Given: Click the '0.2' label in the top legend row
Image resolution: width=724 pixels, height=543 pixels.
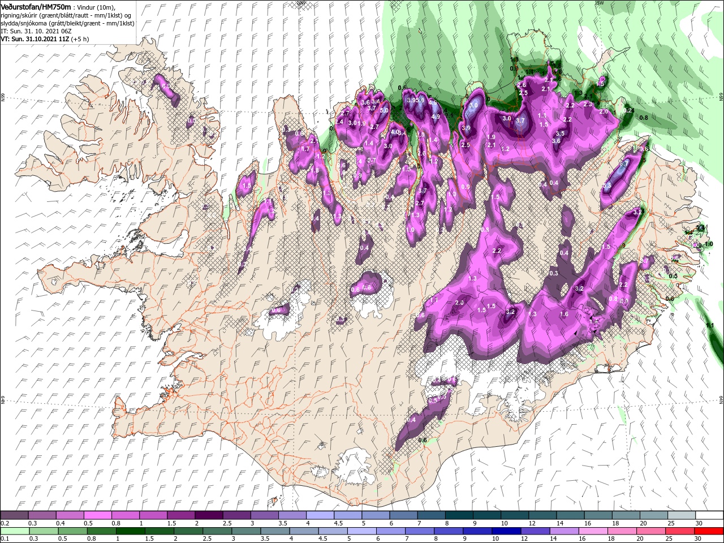Looking at the screenshot, I should (5, 523).
